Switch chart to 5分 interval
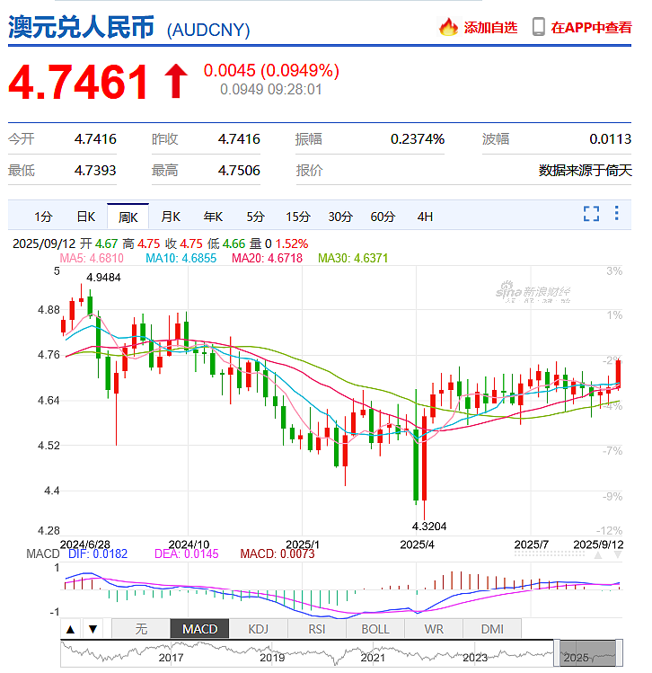Image resolution: width=652 pixels, height=673 pixels. 255,217
